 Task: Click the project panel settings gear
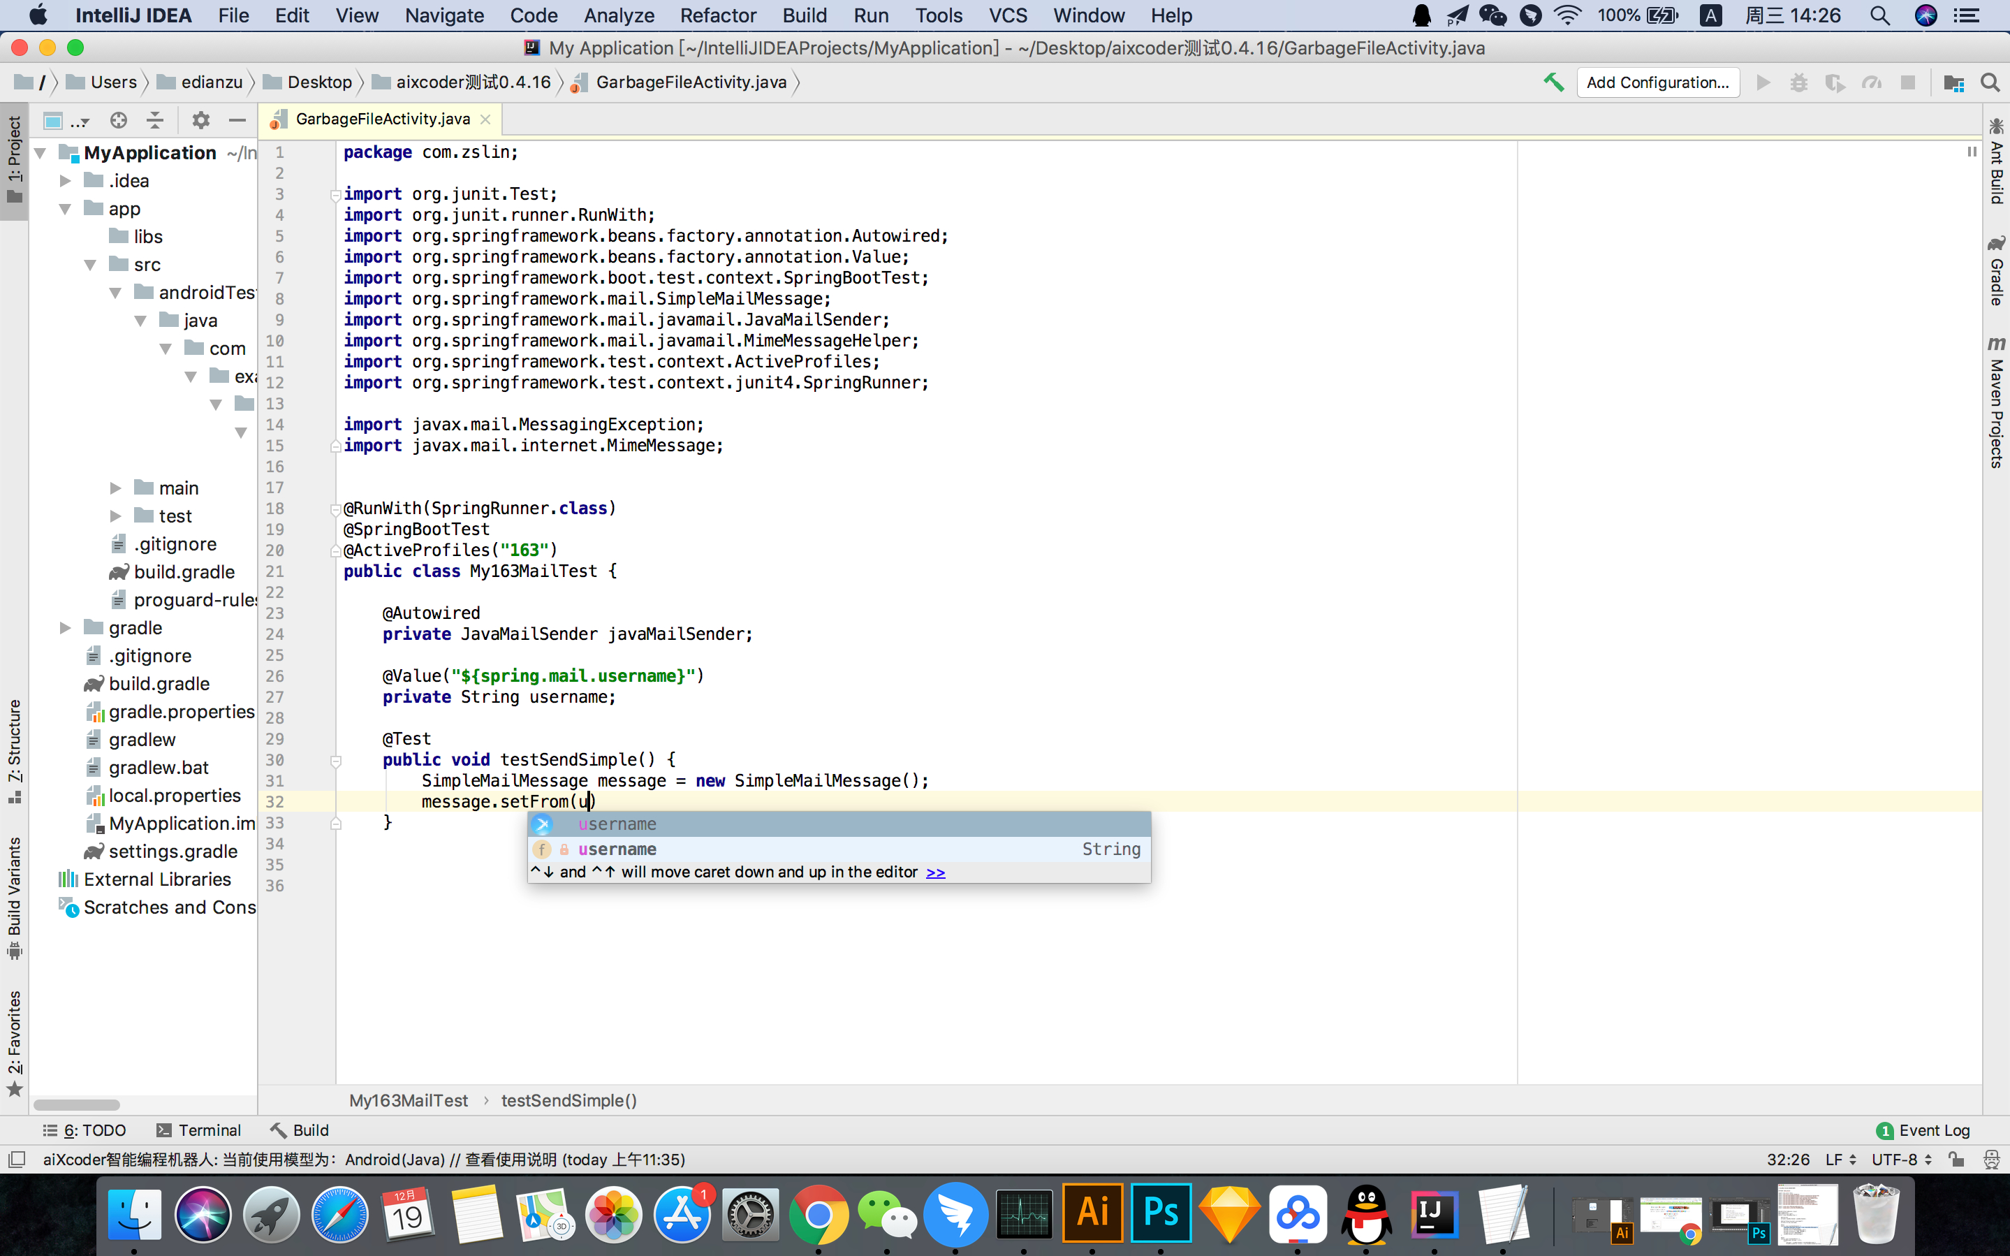(x=200, y=119)
